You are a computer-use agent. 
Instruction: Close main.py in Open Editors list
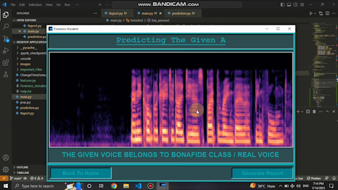(19, 31)
